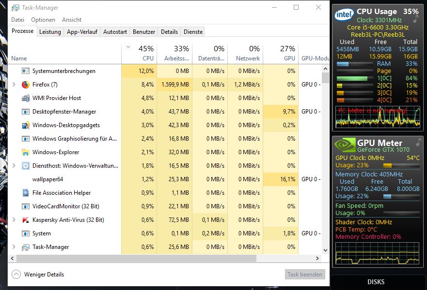Click the vertical scrollbar up arrow

point(325,69)
